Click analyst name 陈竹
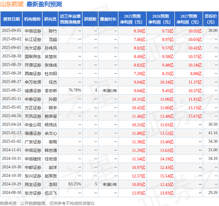This screenshot has width=219, height=206. click(x=53, y=31)
